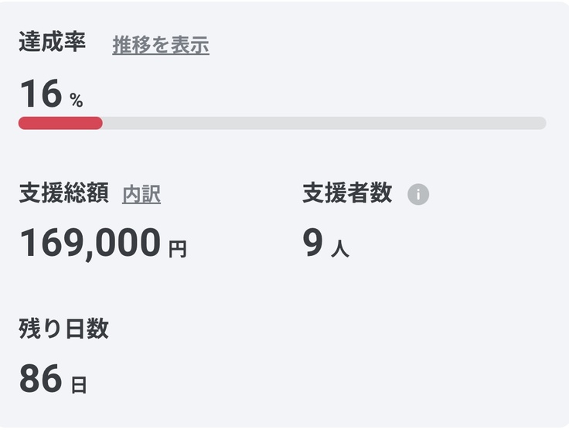Click the % symbol after 16

[76, 101]
